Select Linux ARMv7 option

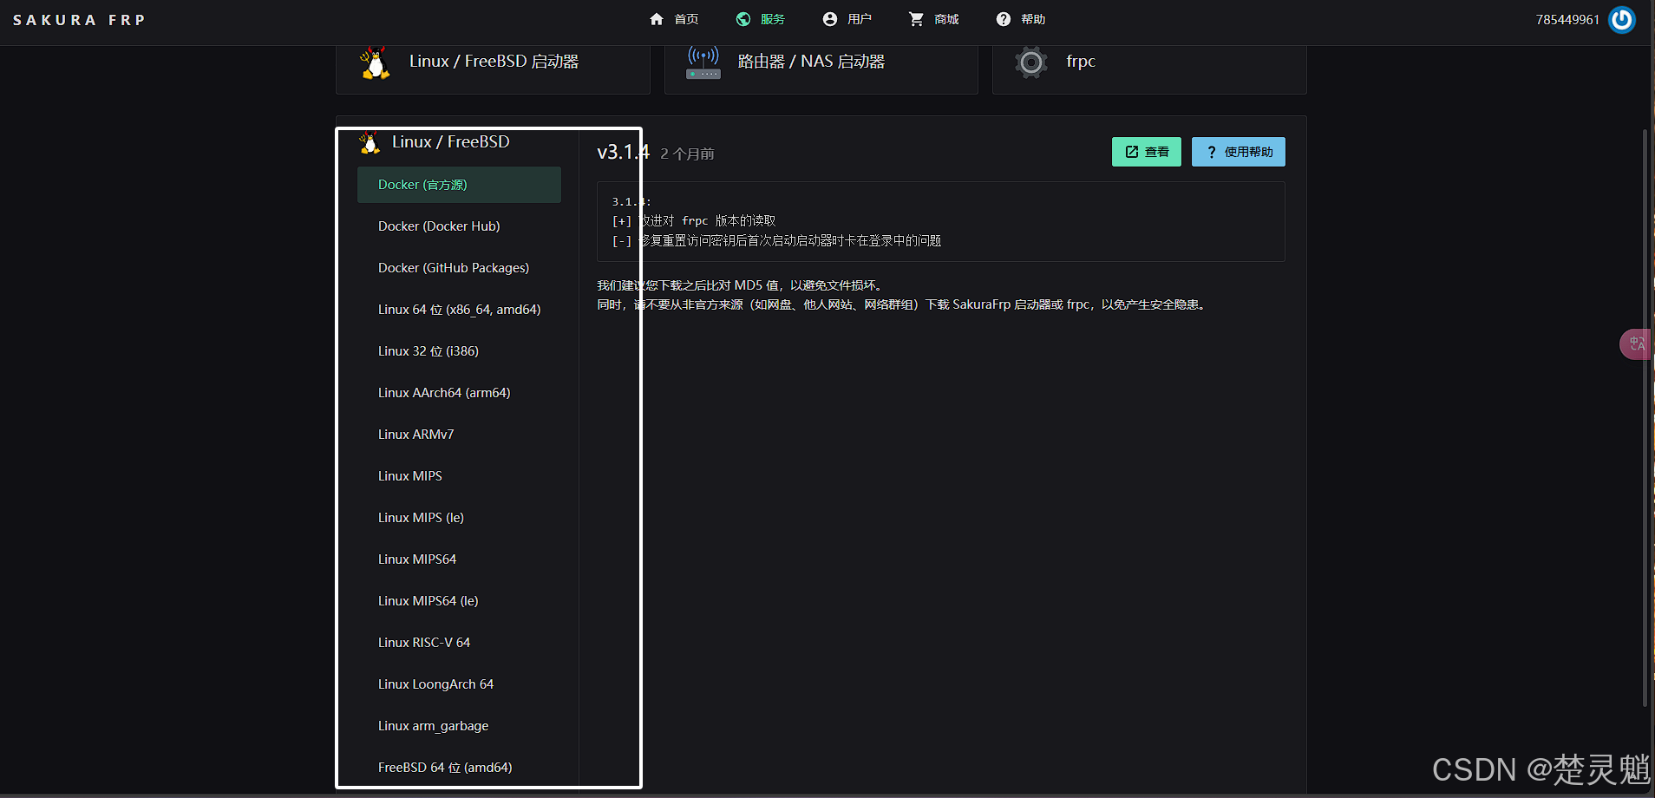coord(459,435)
